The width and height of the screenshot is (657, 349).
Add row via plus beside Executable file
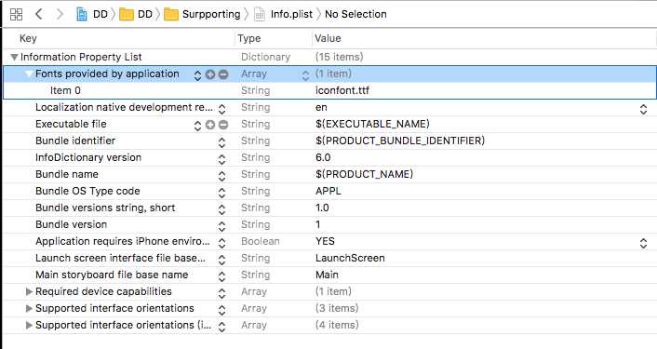click(210, 125)
